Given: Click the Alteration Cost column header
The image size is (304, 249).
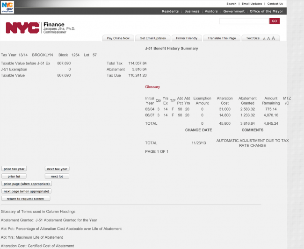Looking at the screenshot, I should [224, 101].
